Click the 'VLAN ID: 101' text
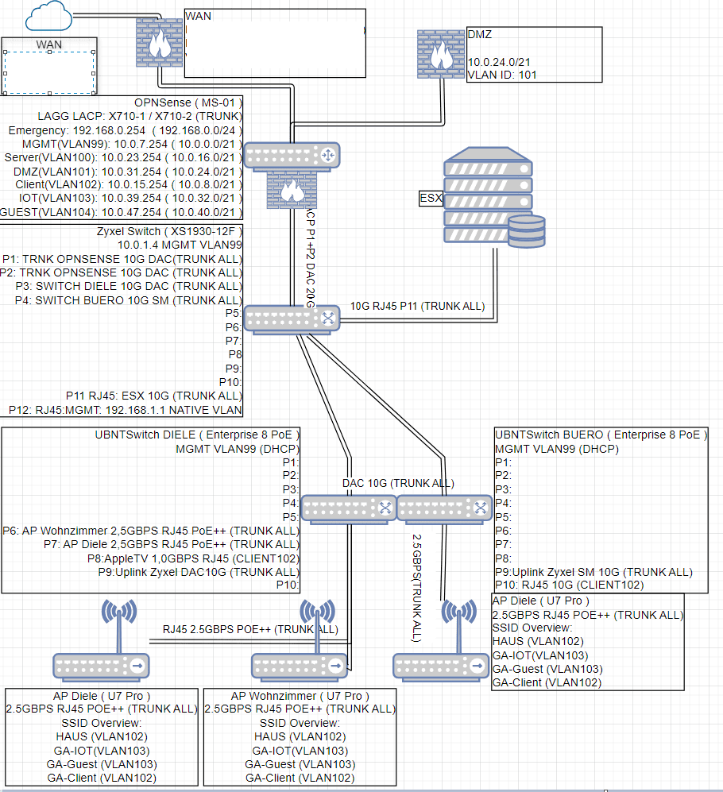Viewport: 723px width, 792px height. coord(502,75)
